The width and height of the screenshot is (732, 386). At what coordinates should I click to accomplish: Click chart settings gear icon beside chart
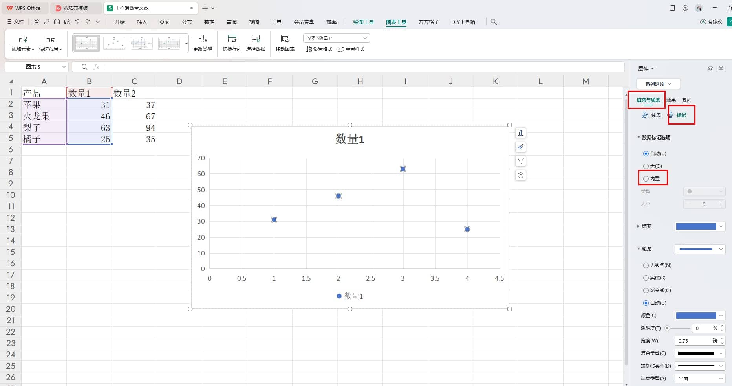[521, 175]
